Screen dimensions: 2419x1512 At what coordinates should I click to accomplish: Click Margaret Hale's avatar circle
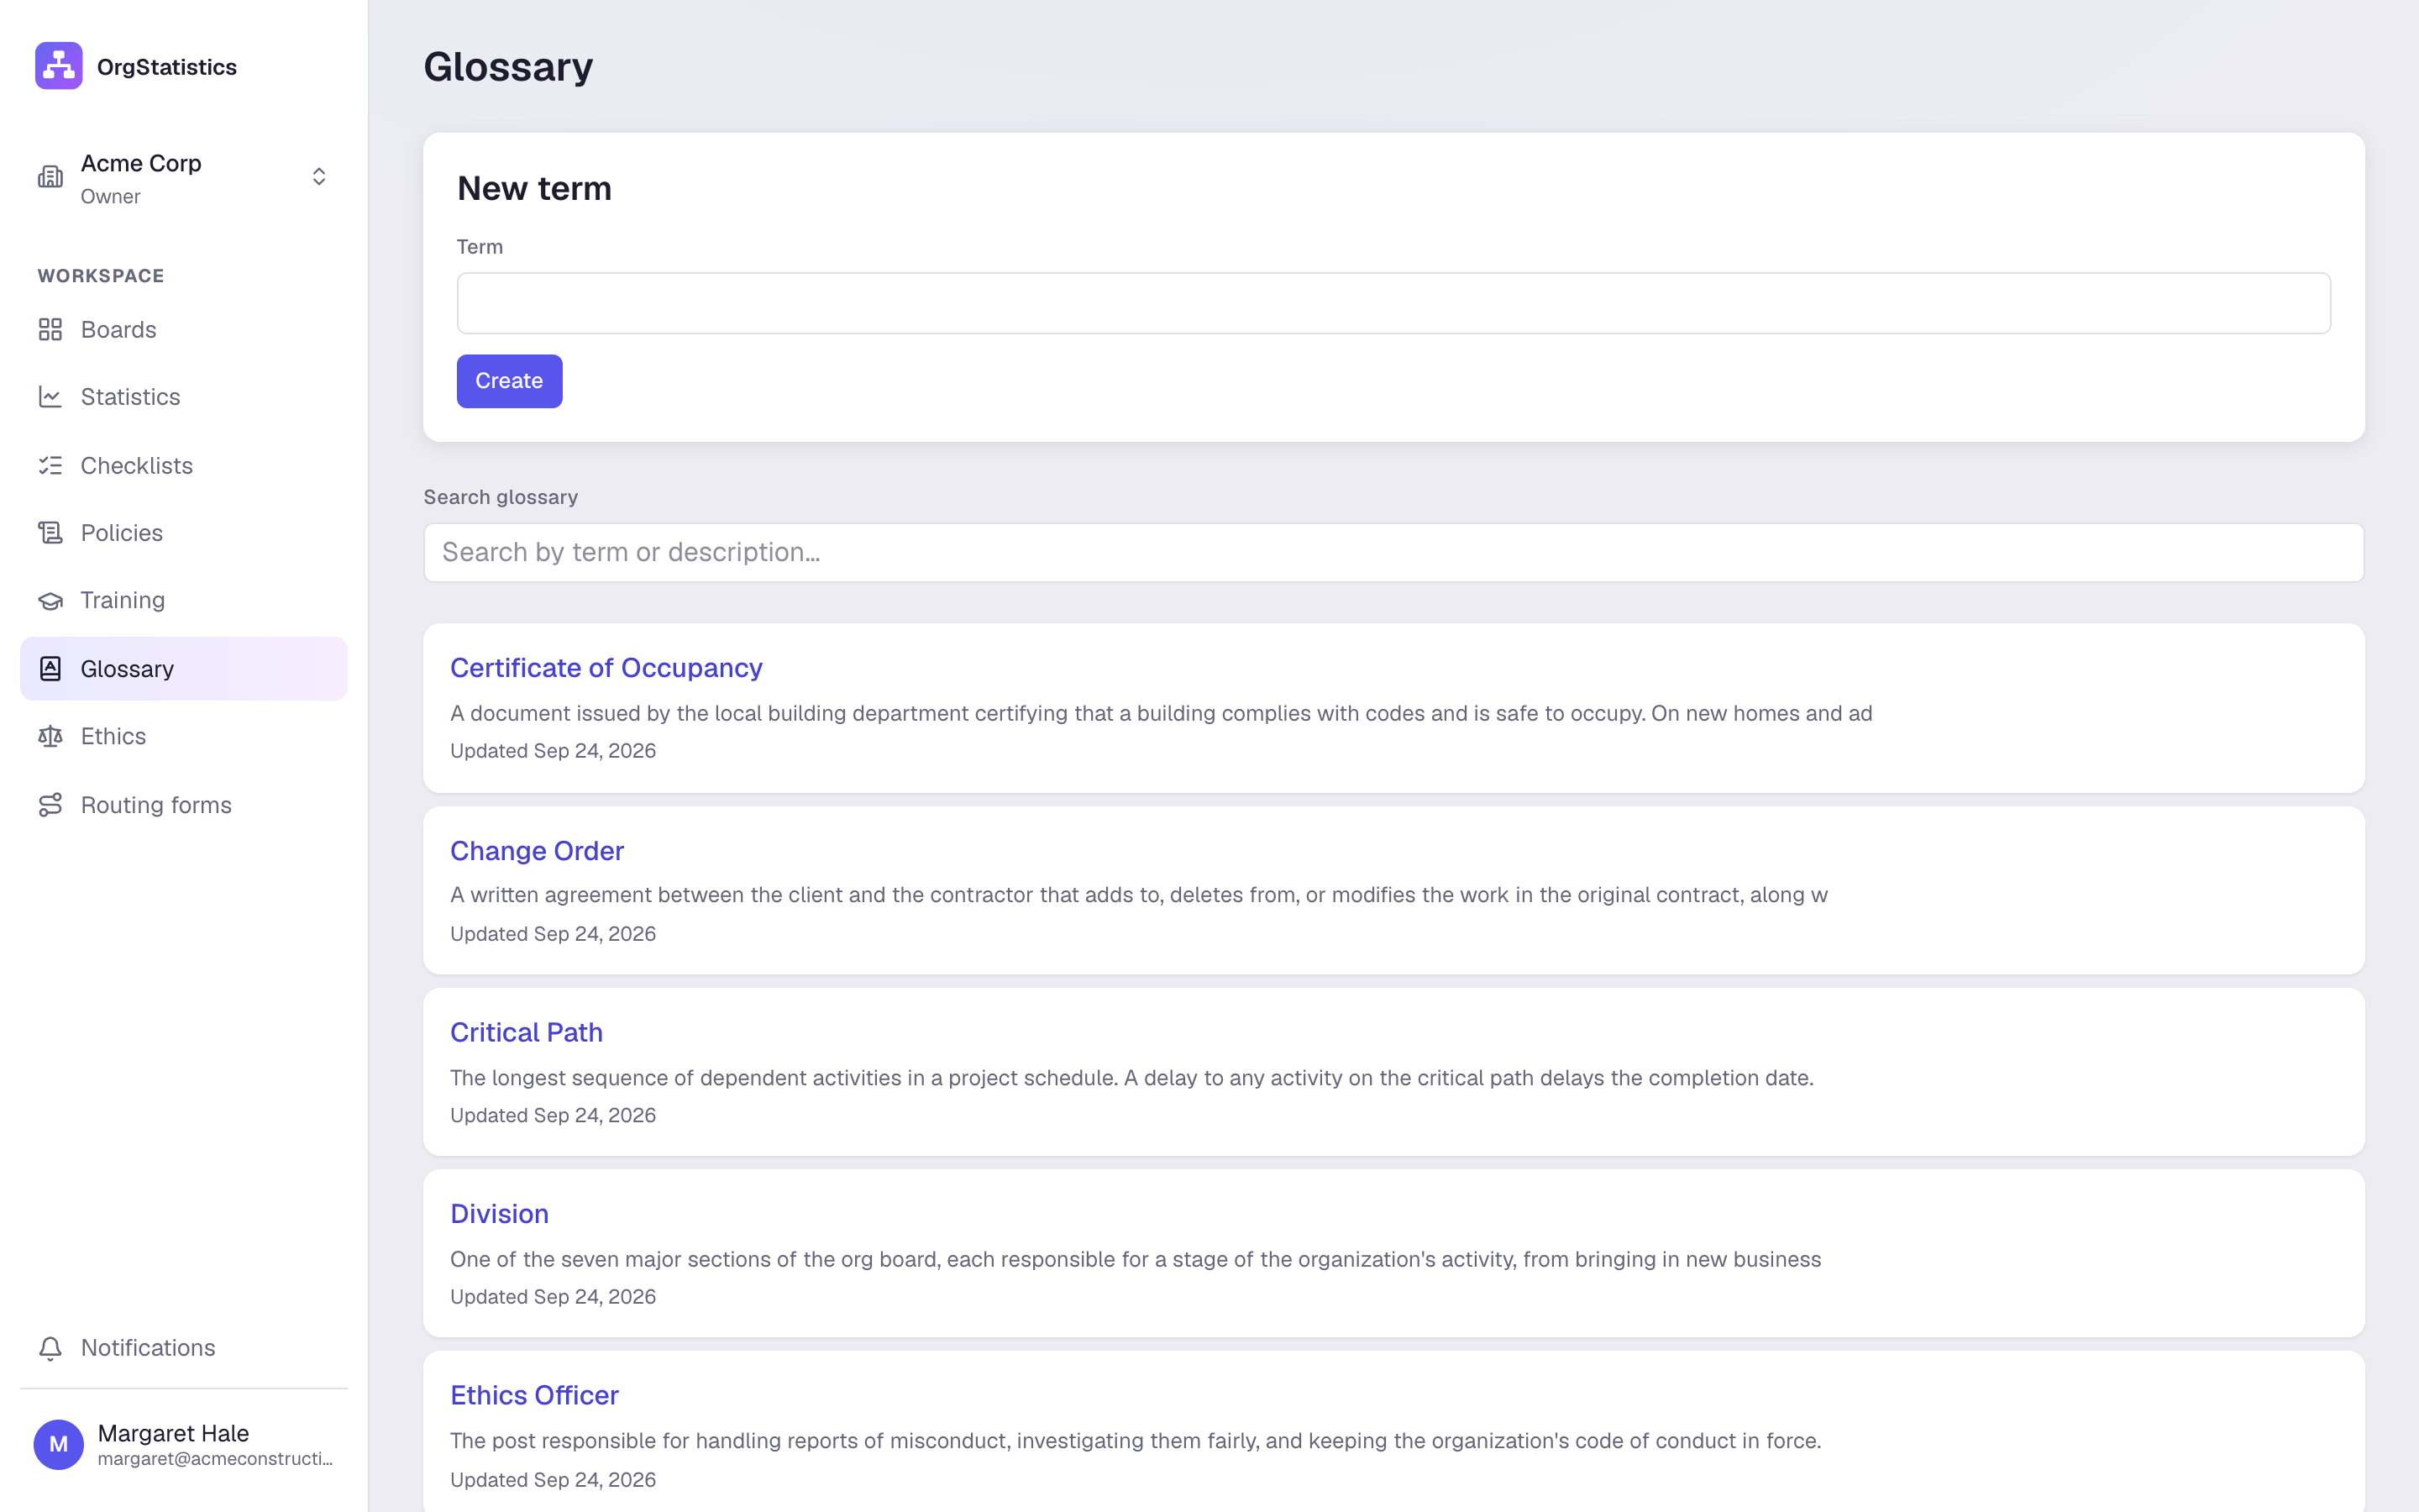click(x=59, y=1445)
